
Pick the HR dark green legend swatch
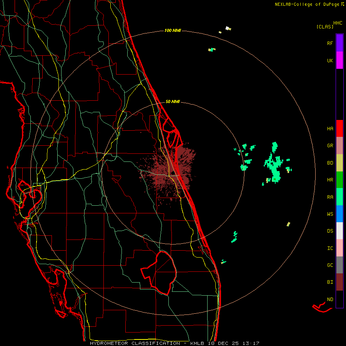(x=339, y=180)
